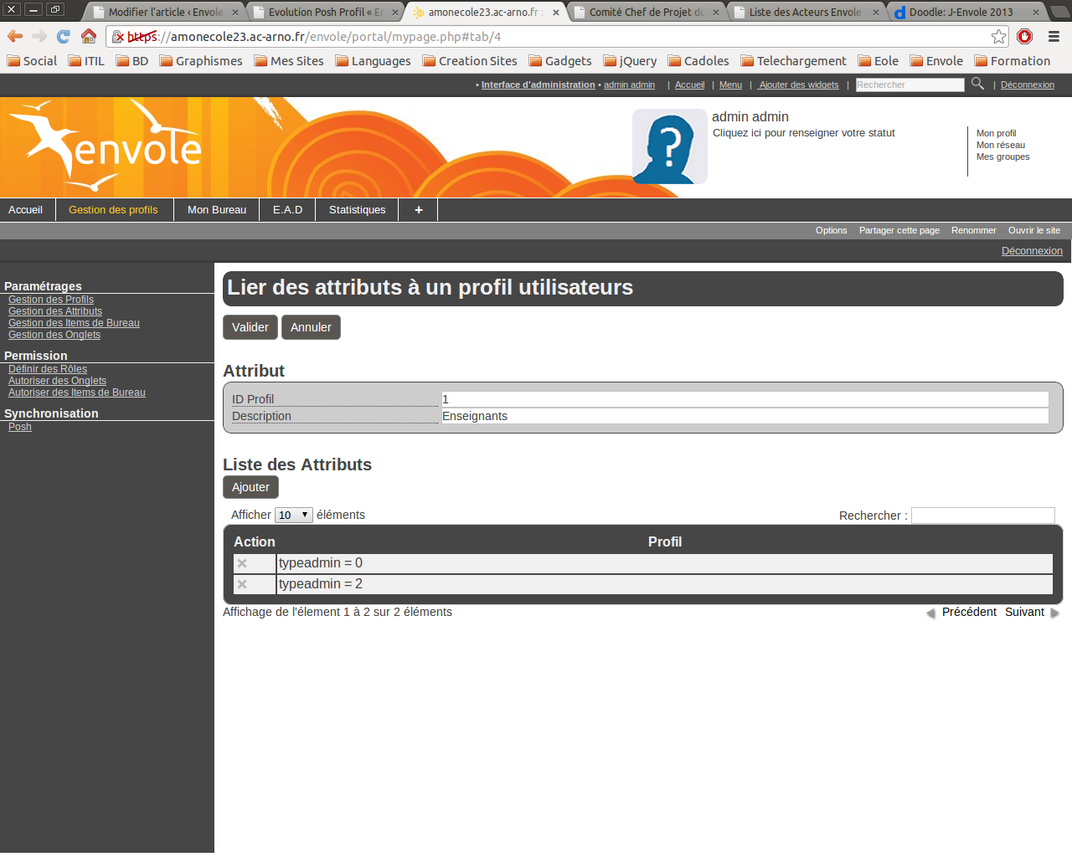Click the search magnifier icon
The image size is (1072, 857).
tap(977, 84)
